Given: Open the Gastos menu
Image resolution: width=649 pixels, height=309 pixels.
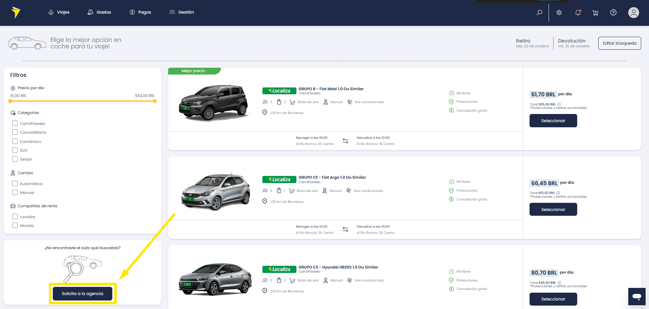Looking at the screenshot, I should (99, 12).
